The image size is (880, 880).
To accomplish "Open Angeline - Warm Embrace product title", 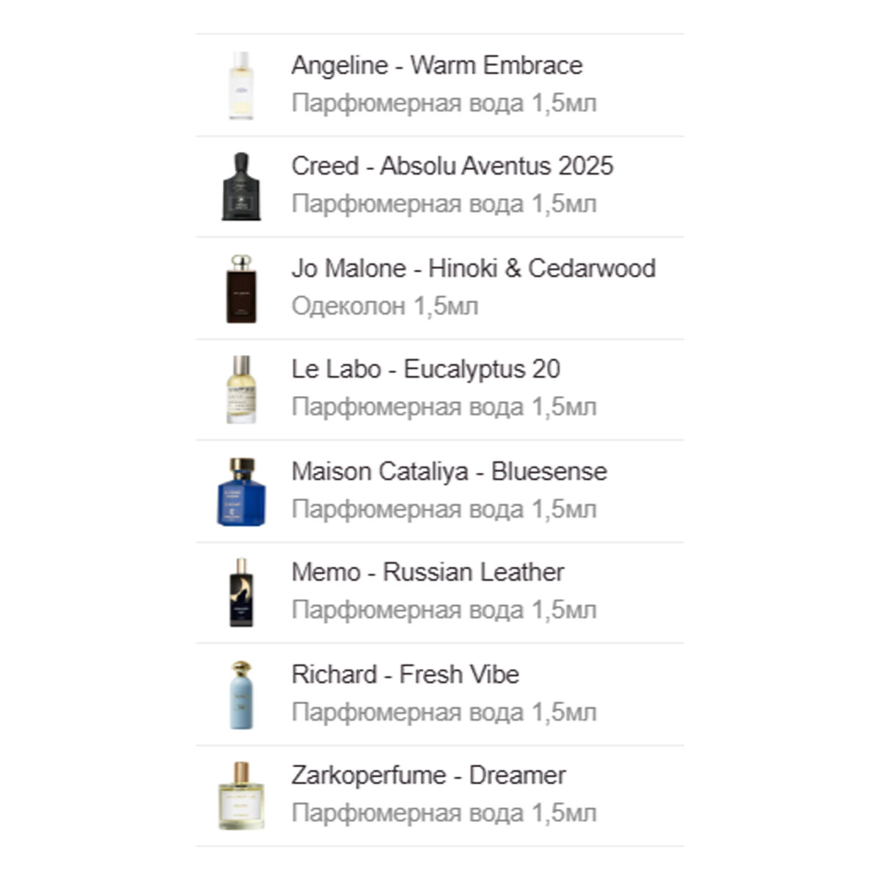I will 437,65.
